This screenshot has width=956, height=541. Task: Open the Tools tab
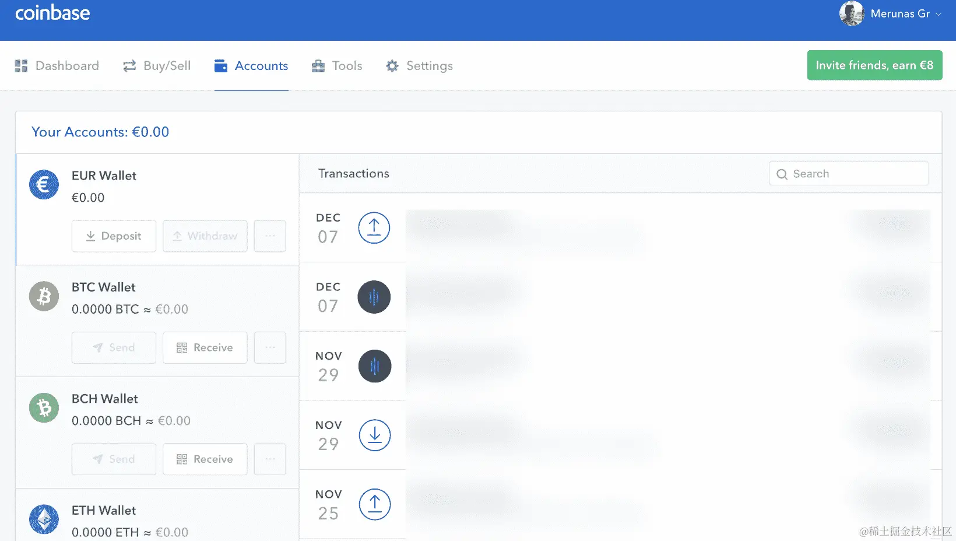click(x=337, y=66)
